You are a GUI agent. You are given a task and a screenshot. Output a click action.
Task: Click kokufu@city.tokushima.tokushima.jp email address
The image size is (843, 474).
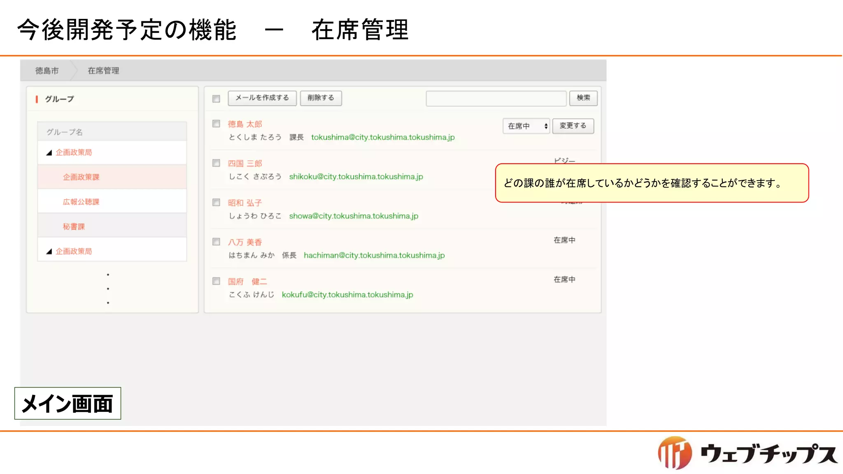click(x=347, y=295)
